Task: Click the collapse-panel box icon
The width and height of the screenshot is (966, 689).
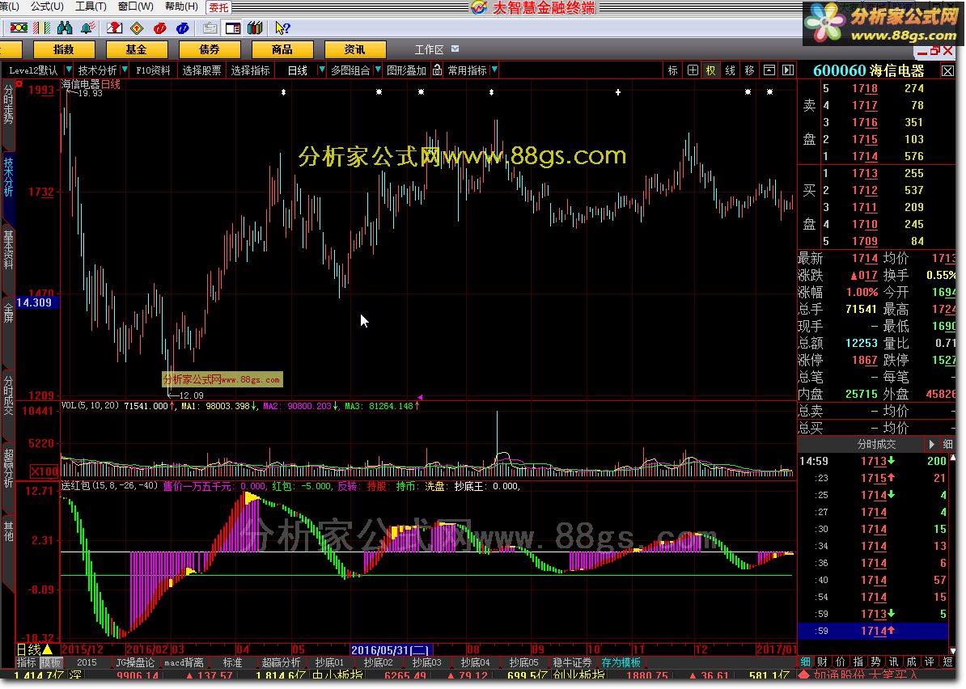Action: [769, 70]
